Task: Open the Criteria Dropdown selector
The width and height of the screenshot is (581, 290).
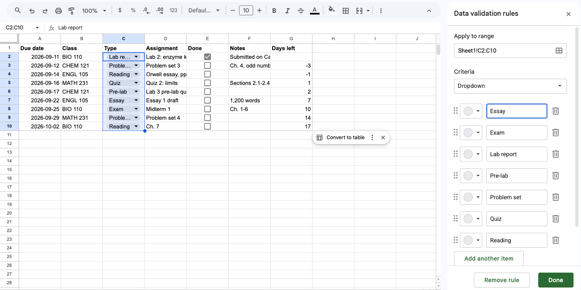Action: pyautogui.click(x=510, y=86)
